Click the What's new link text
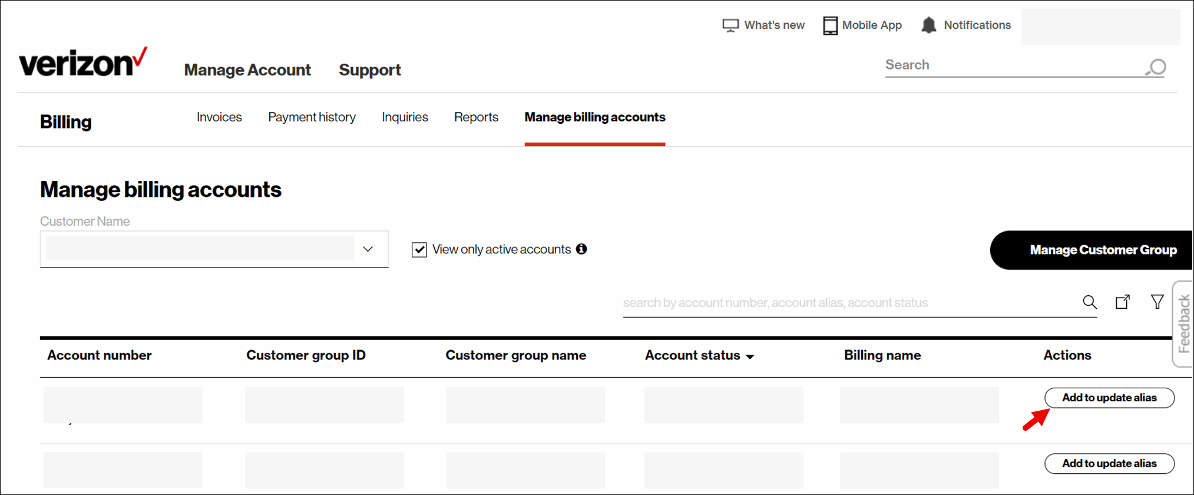 pos(774,25)
